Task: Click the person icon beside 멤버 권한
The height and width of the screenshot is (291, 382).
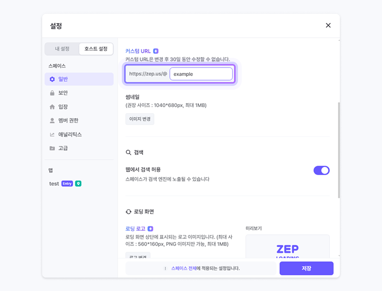Action: click(52, 121)
